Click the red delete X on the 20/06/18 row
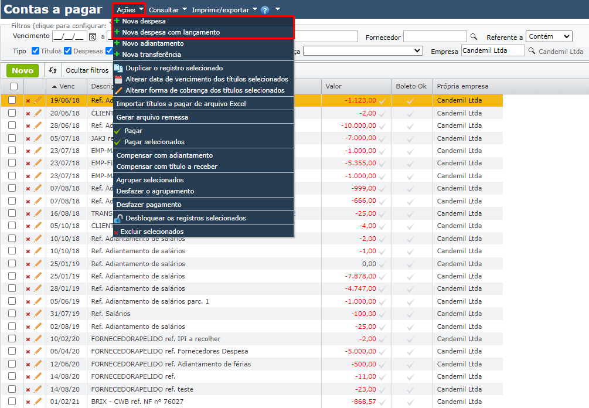Screen dimensions: 589x408 coord(28,114)
